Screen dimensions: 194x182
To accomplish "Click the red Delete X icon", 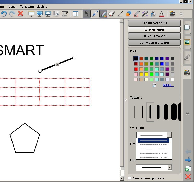I will point(20,13).
